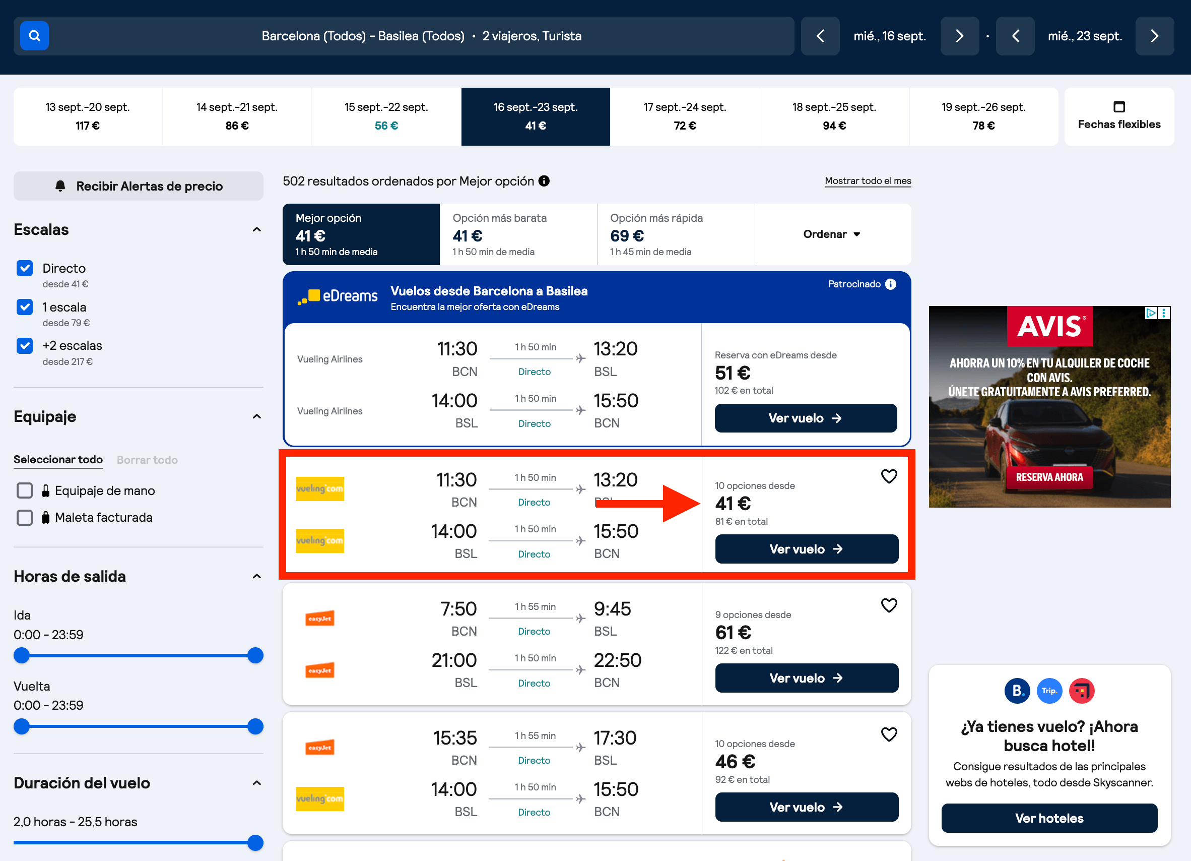
Task: Collapse the Horas de salida section
Action: tap(257, 576)
